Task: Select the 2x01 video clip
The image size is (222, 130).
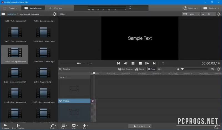Action: (15, 55)
